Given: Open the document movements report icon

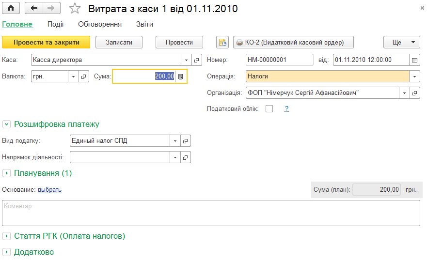Looking at the screenshot, I should [222, 43].
